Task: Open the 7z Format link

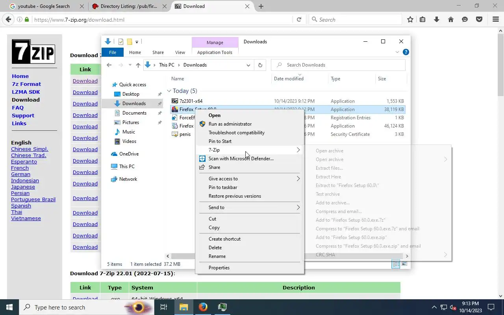Action: (x=26, y=84)
